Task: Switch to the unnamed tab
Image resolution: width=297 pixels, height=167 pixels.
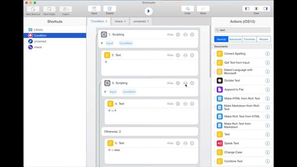Action: click(139, 21)
